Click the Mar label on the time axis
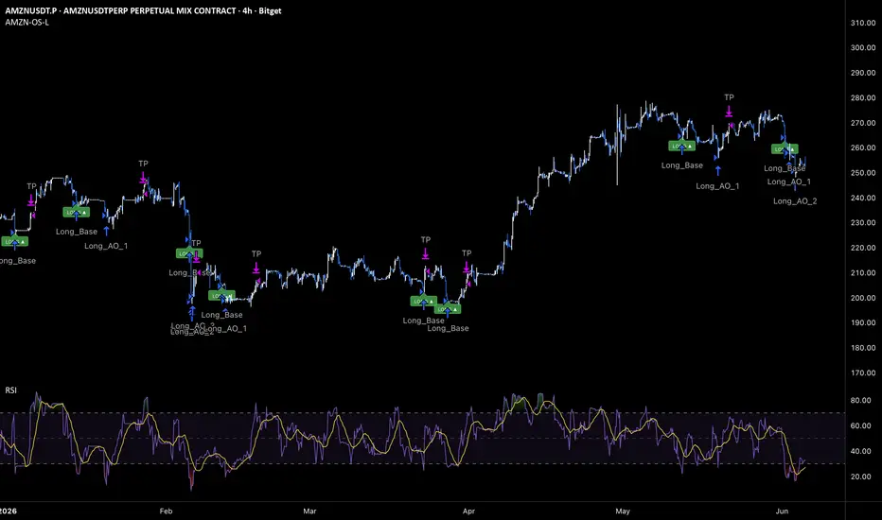 (x=309, y=511)
